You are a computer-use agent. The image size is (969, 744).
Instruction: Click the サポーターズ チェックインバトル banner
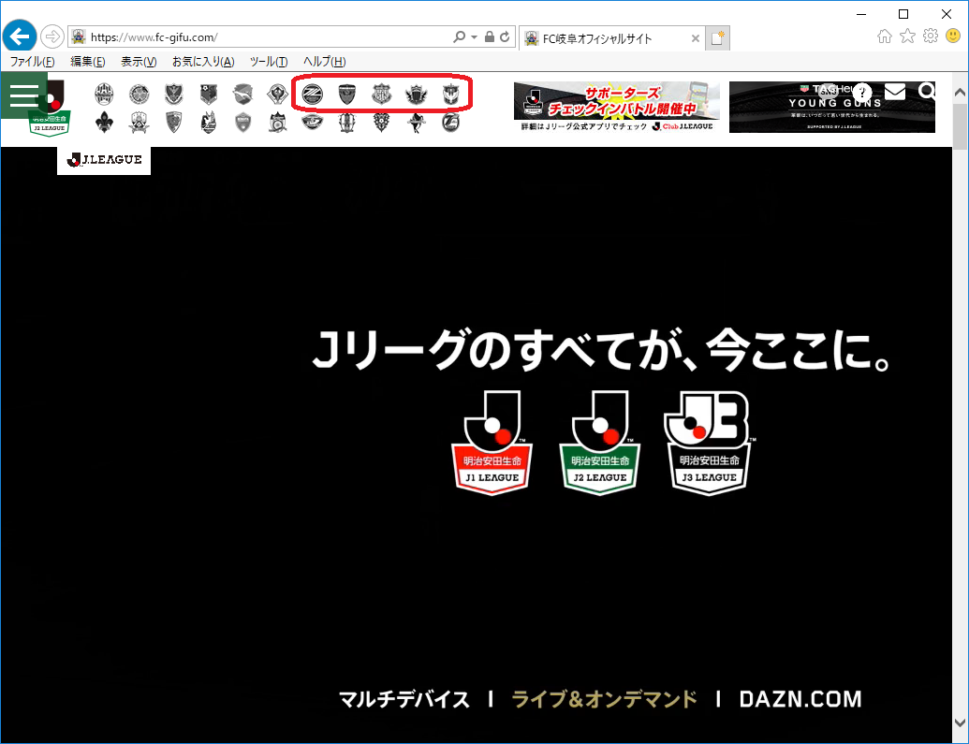[x=616, y=107]
